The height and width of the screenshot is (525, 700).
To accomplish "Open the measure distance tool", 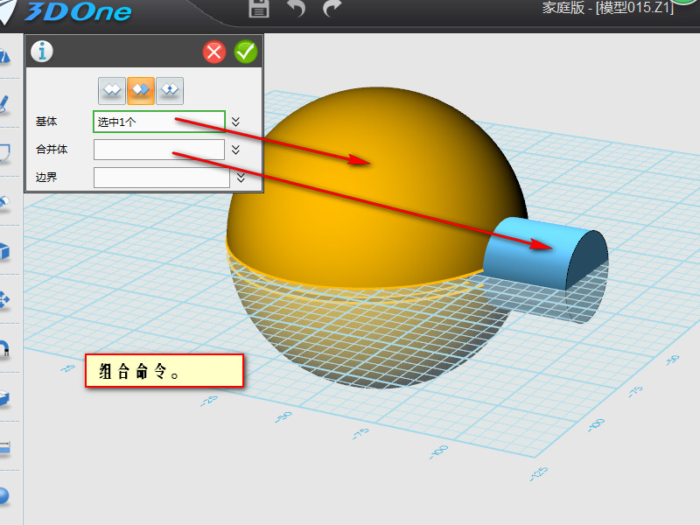I will 5,447.
